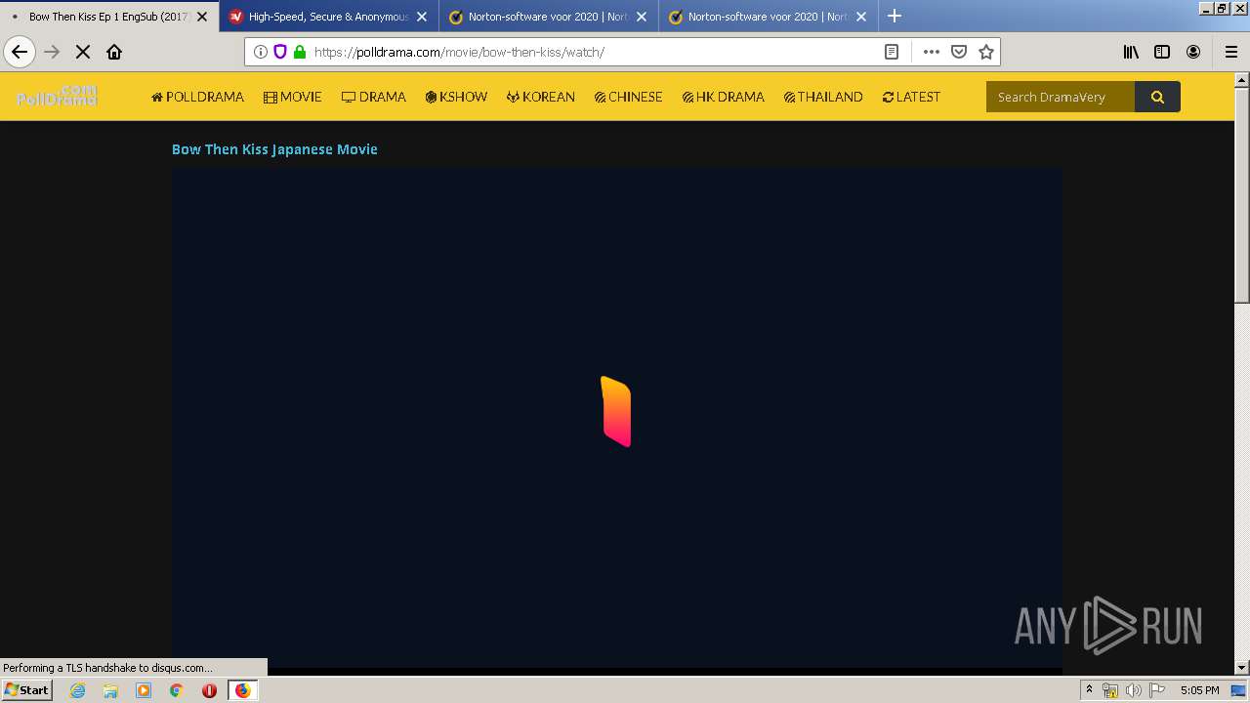Show sidebars icon
The height and width of the screenshot is (703, 1250).
pos(1162,52)
